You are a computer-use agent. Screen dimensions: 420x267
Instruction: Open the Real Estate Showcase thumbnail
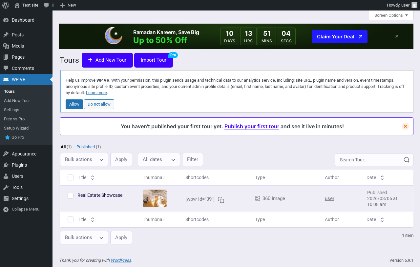point(155,198)
